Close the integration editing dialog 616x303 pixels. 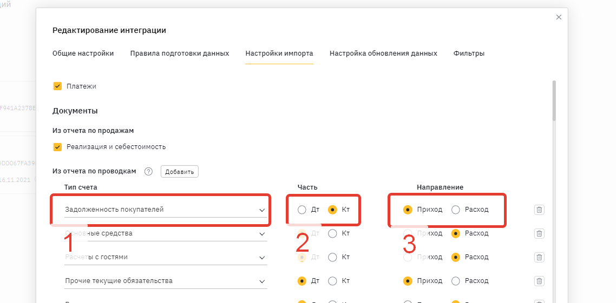pos(559,17)
